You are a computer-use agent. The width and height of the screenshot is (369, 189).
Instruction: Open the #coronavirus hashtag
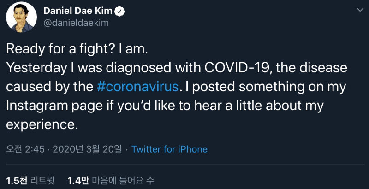(x=138, y=86)
